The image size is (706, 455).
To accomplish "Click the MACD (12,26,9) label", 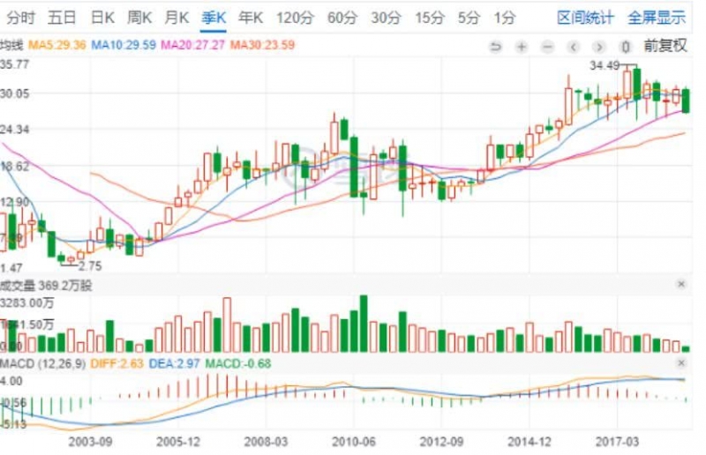I will point(42,363).
